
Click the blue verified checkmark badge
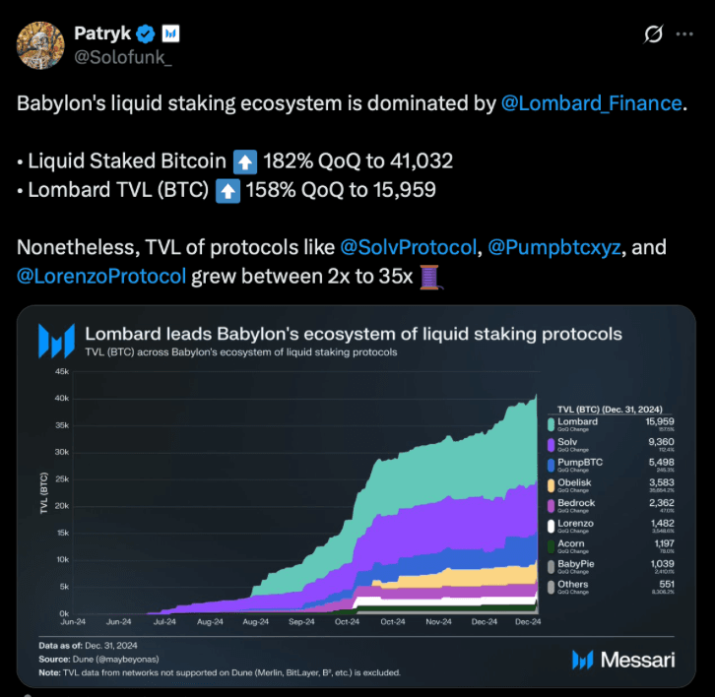(x=145, y=33)
